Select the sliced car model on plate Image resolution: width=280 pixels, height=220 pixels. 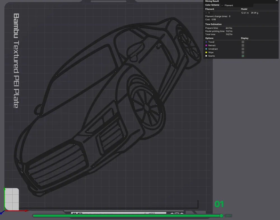pyautogui.click(x=107, y=107)
